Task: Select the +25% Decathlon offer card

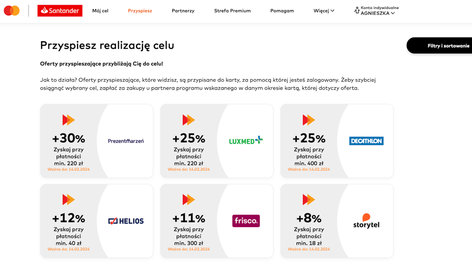Action: click(337, 141)
